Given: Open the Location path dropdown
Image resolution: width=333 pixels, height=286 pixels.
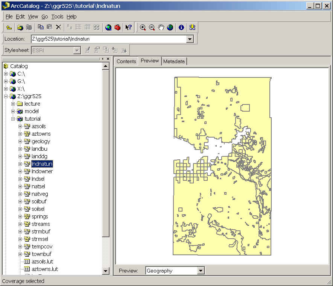Looking at the screenshot, I should click(190, 39).
